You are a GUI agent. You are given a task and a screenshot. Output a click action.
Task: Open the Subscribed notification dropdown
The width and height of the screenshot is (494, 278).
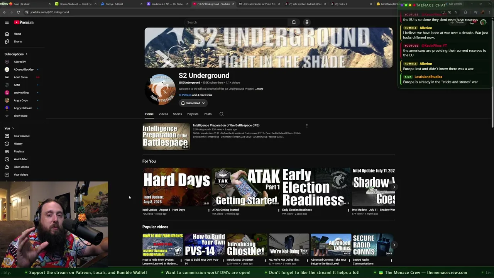coord(193,103)
